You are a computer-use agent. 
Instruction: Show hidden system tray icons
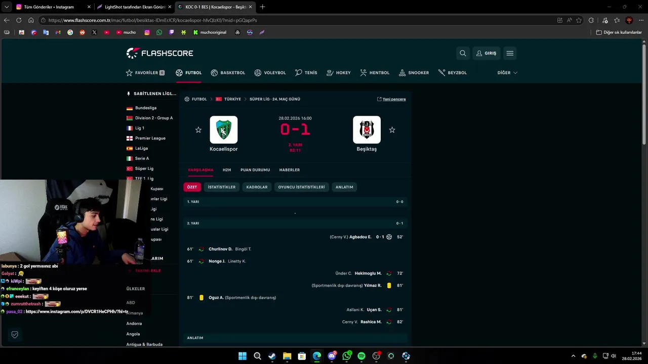(x=573, y=356)
